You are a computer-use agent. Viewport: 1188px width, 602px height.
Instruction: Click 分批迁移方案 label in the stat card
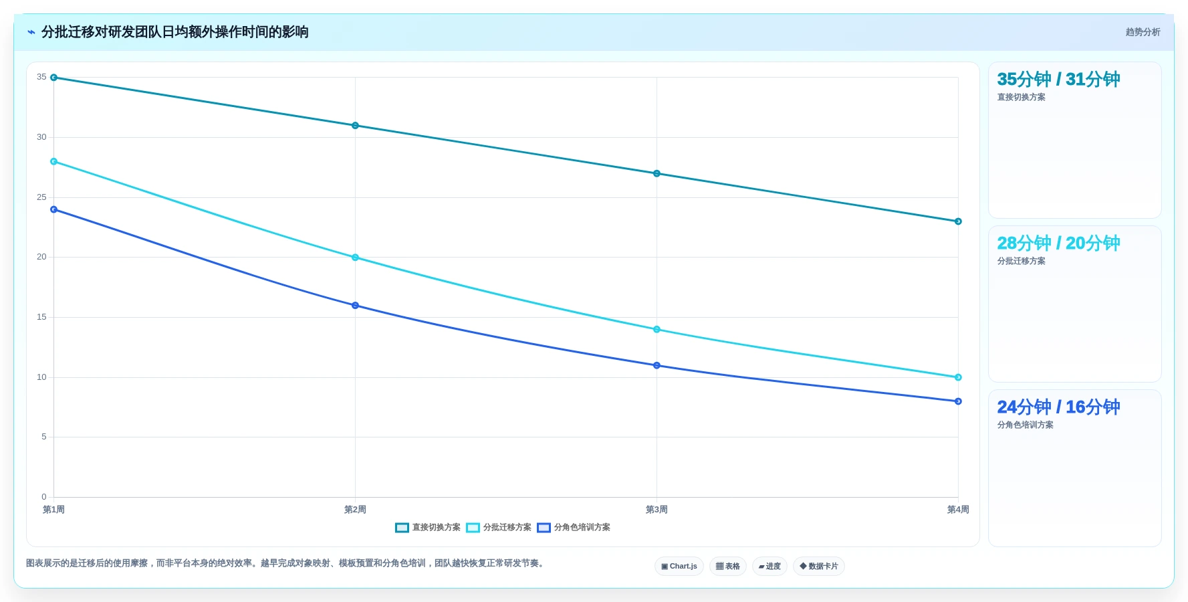click(1021, 261)
